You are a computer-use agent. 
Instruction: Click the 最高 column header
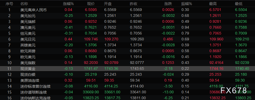point(213,4)
